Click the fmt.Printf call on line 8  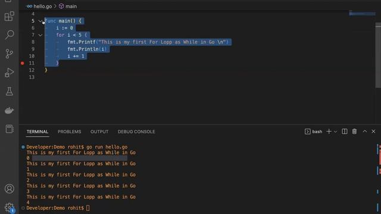tap(148, 42)
